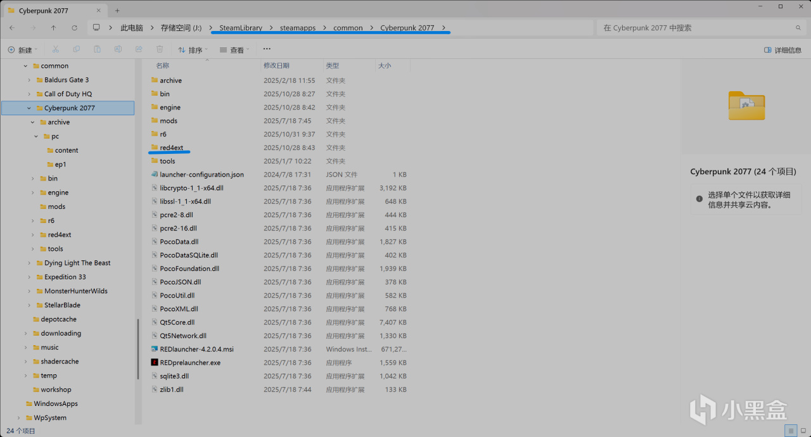The width and height of the screenshot is (811, 437).
Task: Sort by 类型 column header
Action: [333, 65]
